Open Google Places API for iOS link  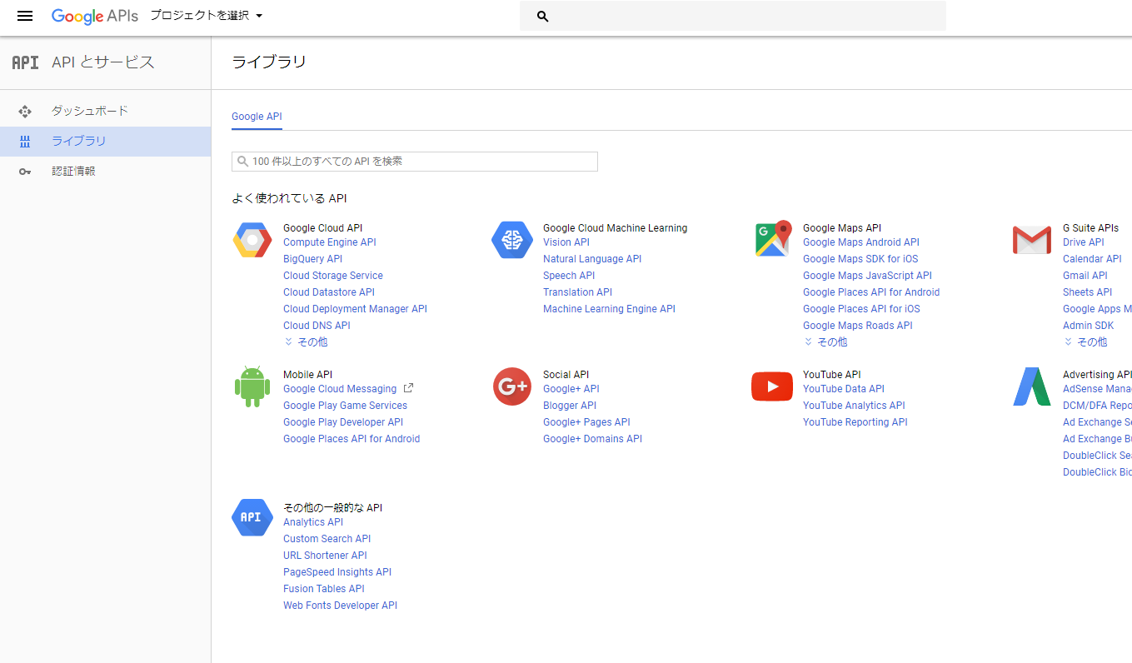tap(861, 309)
